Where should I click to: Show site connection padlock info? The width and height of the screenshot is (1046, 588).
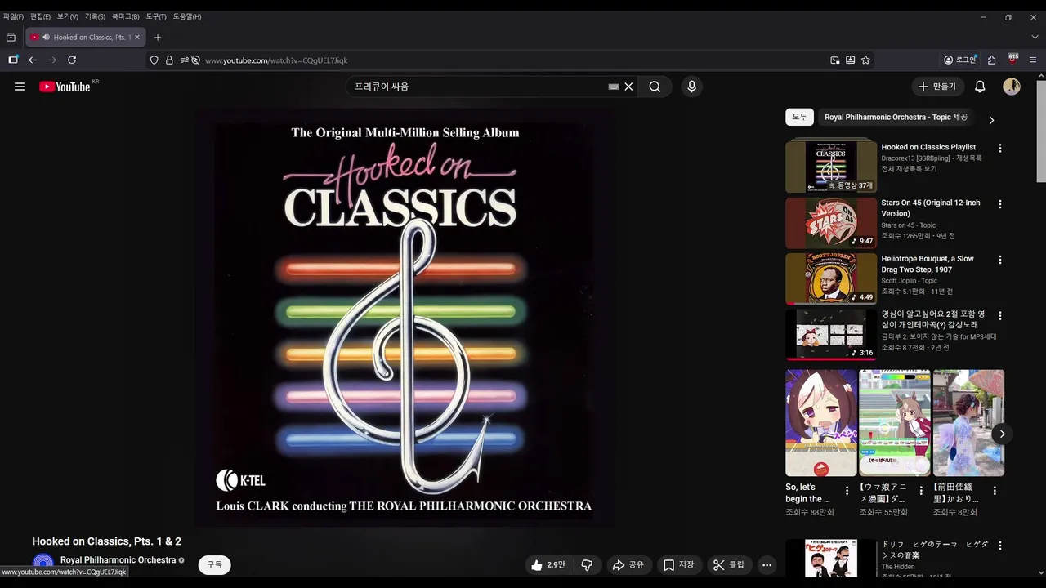coord(169,60)
